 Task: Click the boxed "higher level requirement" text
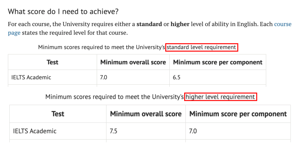(x=221, y=97)
